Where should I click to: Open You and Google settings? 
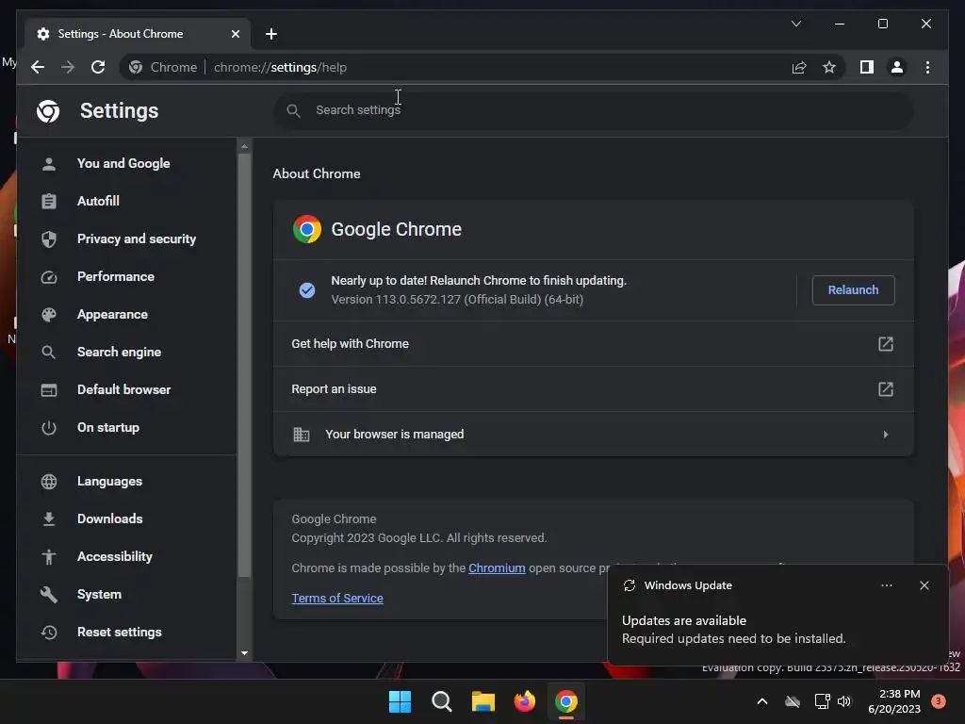pyautogui.click(x=127, y=163)
